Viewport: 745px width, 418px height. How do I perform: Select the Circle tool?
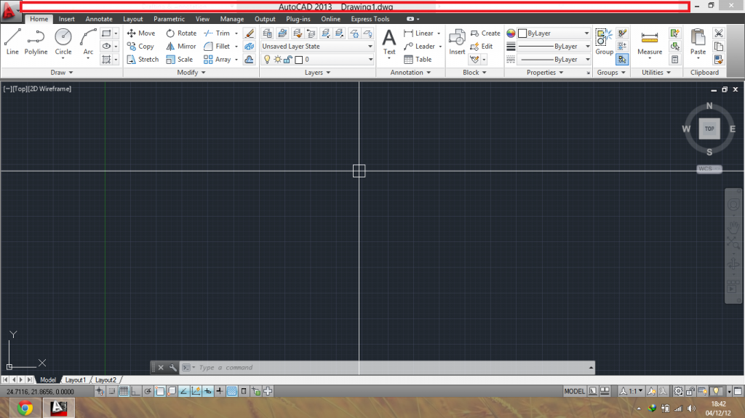[63, 41]
